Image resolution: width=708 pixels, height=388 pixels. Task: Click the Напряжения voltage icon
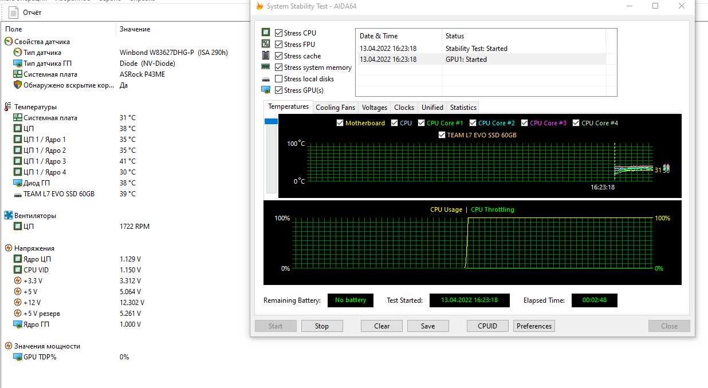[9, 248]
